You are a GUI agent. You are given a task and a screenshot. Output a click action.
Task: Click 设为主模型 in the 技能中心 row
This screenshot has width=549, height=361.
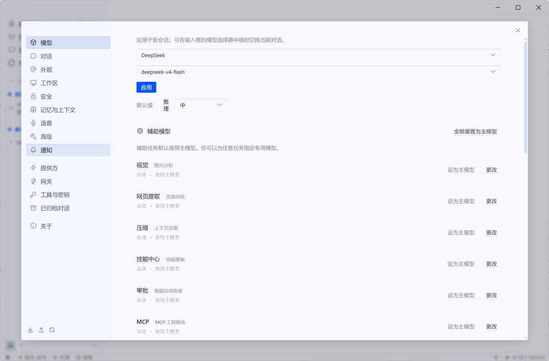461,264
